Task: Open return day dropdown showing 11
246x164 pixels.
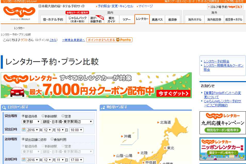Action: click(60, 160)
